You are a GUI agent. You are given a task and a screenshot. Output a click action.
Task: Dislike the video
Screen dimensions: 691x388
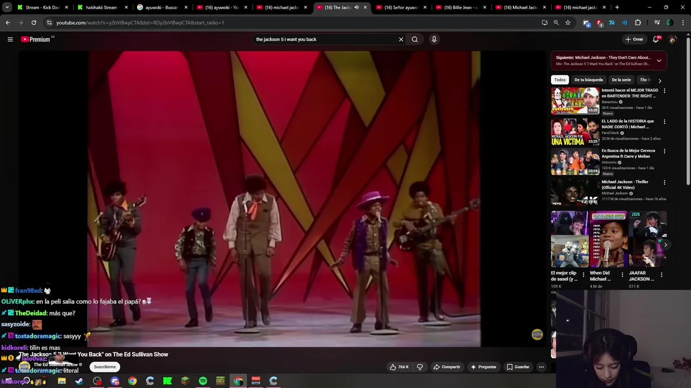tap(420, 367)
